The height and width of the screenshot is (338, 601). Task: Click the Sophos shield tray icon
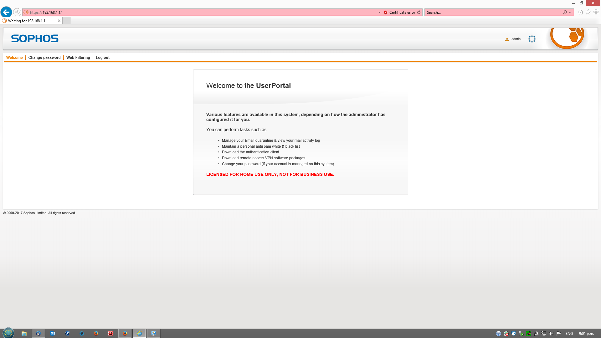click(514, 334)
